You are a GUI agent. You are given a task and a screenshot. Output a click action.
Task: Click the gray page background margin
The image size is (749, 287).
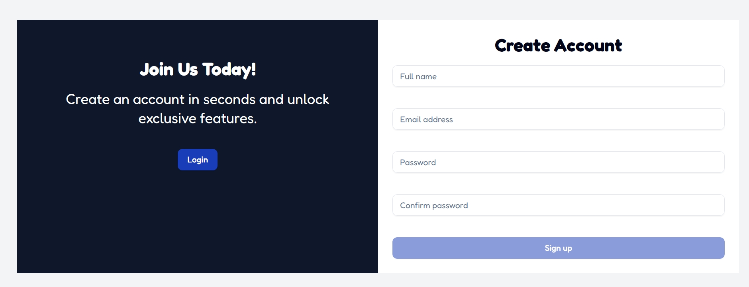coord(374,10)
